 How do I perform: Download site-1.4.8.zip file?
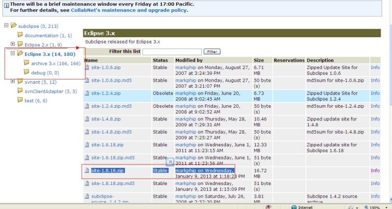click(106, 119)
